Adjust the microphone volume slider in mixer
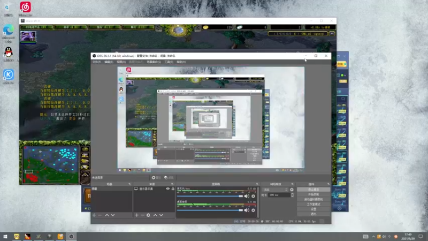This screenshot has height=241, width=428. coord(210,196)
